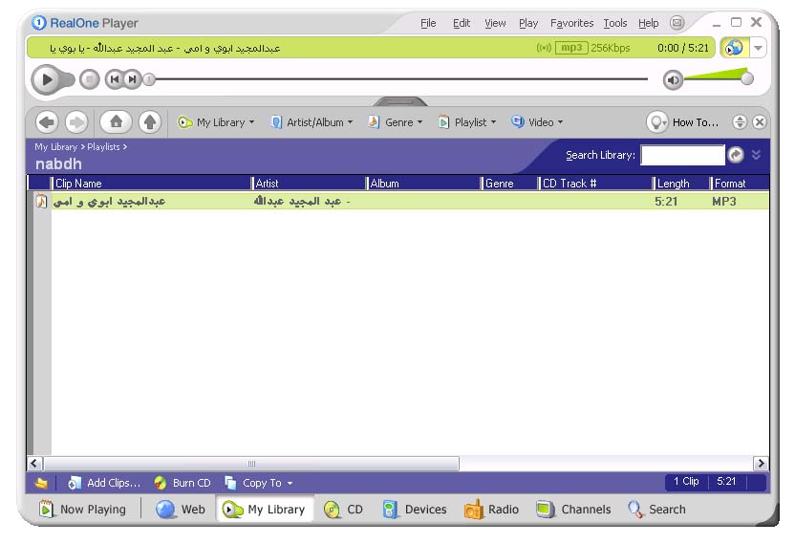Click the Playlists breadcrumb link

(103, 146)
